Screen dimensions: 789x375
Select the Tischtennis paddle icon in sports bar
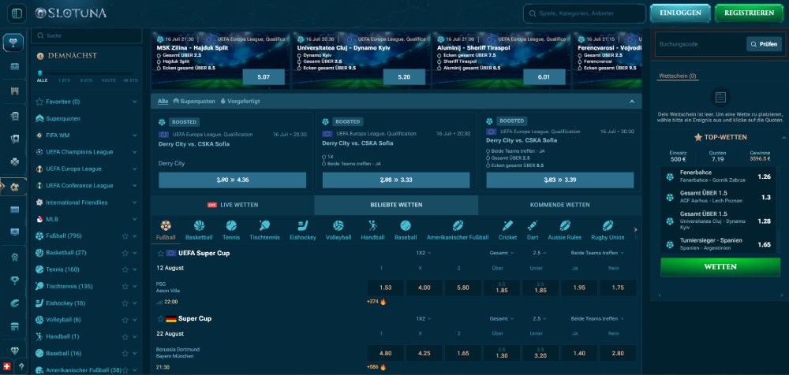click(264, 225)
